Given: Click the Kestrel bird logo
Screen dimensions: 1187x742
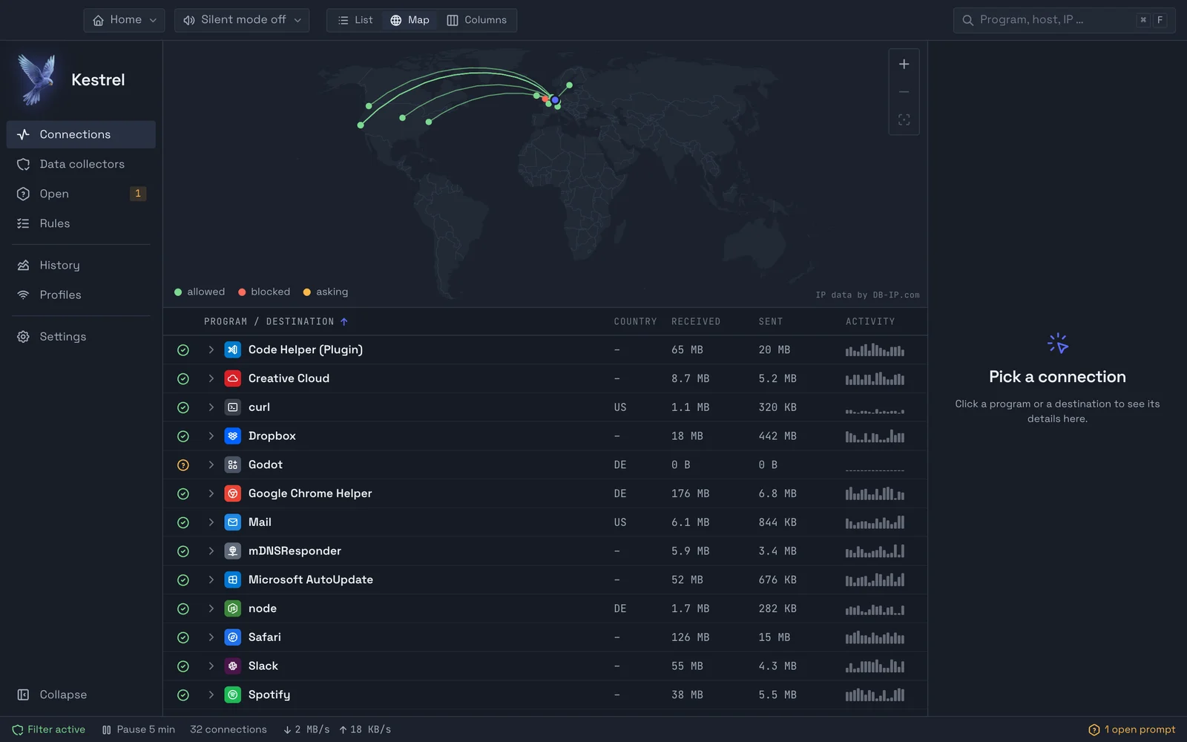Looking at the screenshot, I should tap(37, 79).
